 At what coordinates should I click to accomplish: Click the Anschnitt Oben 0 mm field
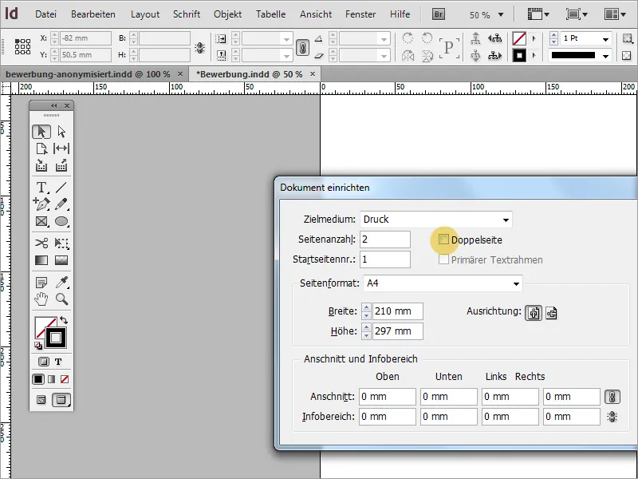[x=388, y=397]
